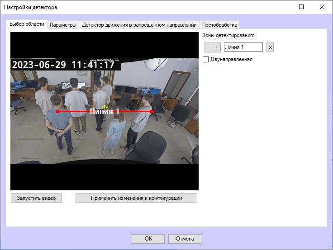Click Применить изменения к конфигурации button
The height and width of the screenshot is (250, 333).
click(136, 198)
